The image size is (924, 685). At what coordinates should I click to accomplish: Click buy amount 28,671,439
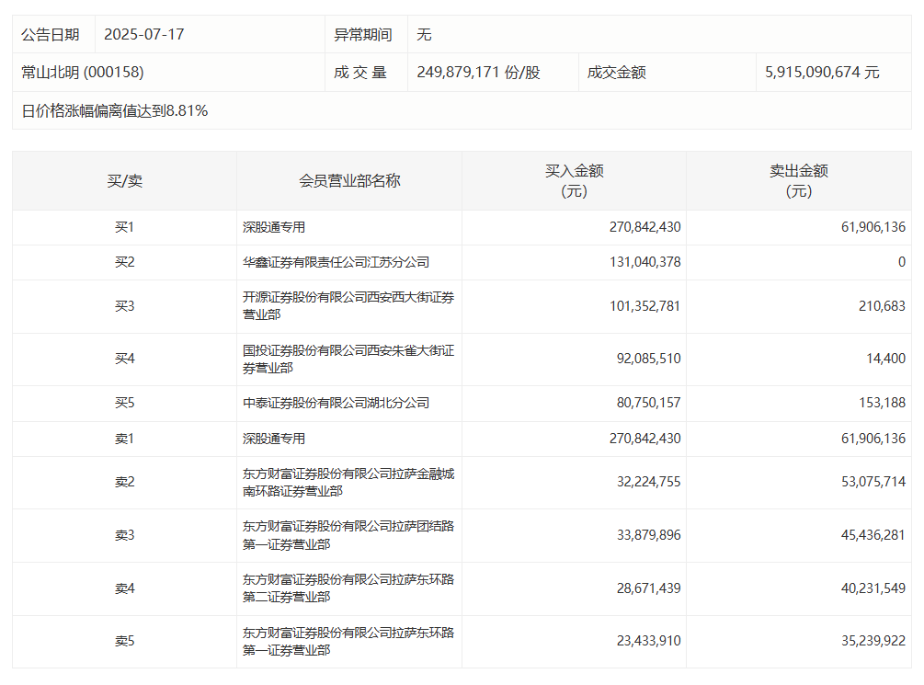click(648, 588)
